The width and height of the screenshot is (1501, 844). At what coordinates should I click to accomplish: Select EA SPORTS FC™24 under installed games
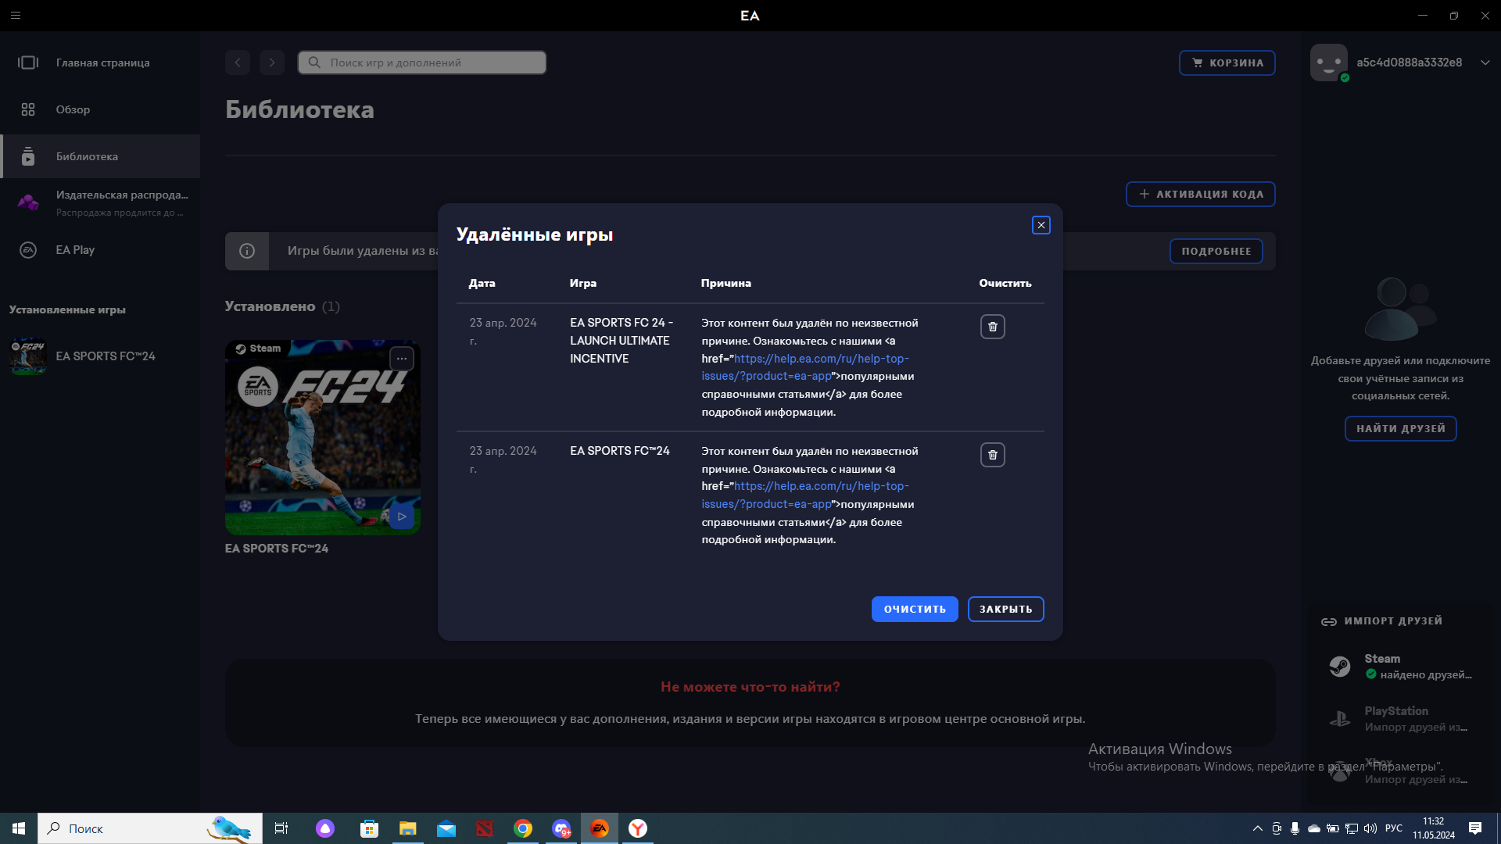point(100,356)
